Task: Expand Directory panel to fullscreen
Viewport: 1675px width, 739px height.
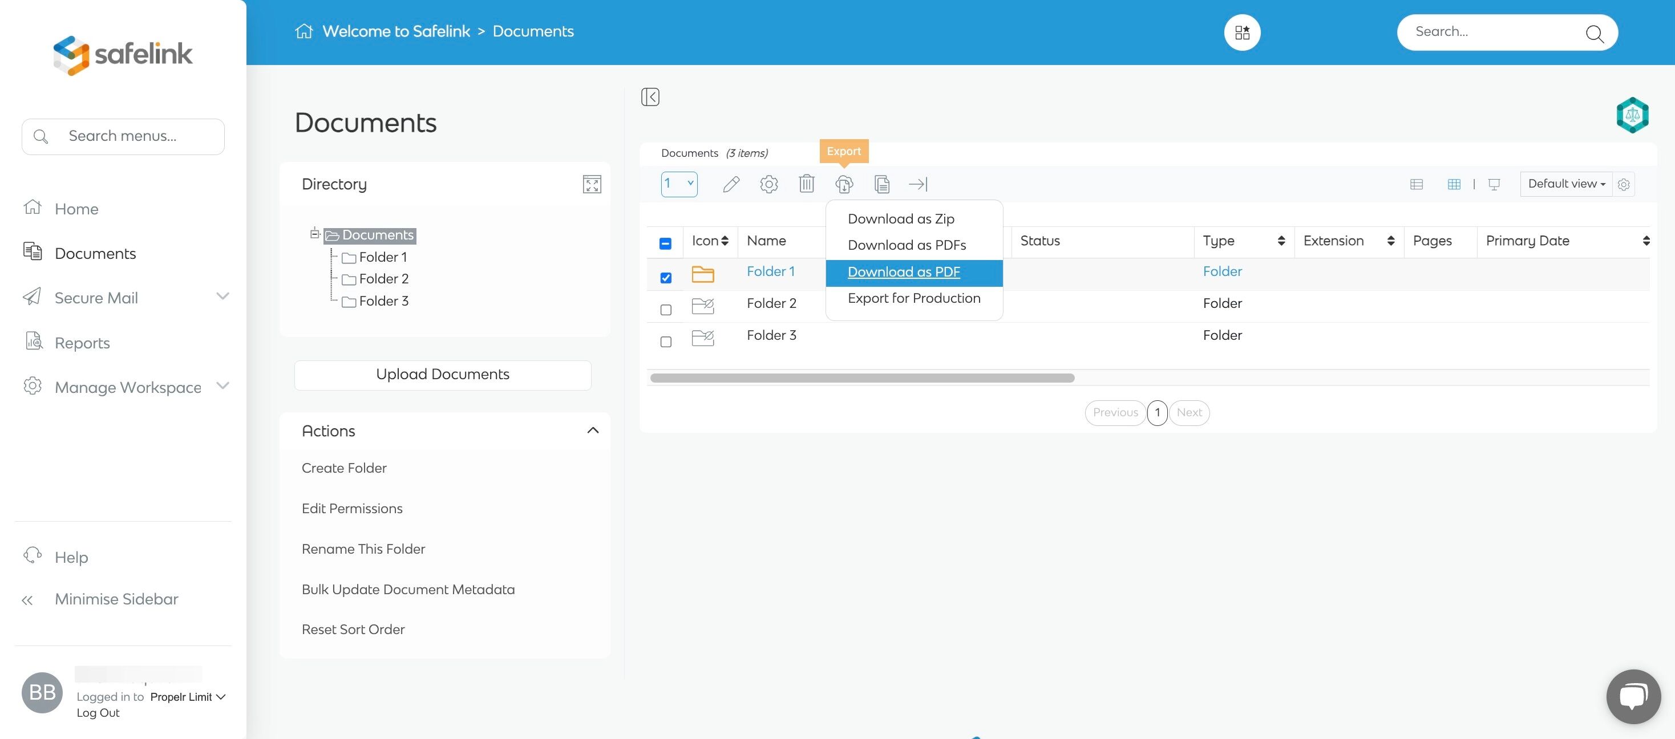Action: click(592, 184)
